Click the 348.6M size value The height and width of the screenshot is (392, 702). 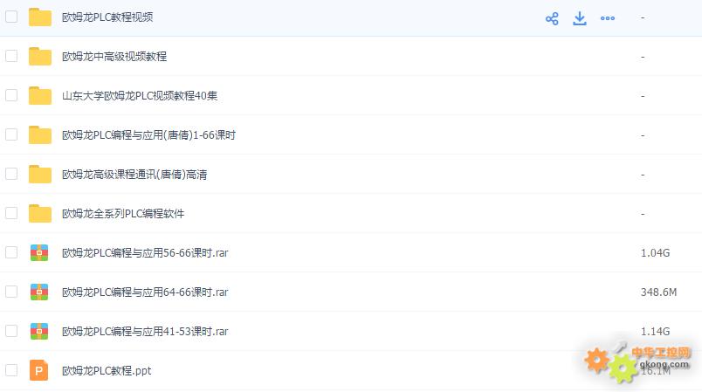658,292
